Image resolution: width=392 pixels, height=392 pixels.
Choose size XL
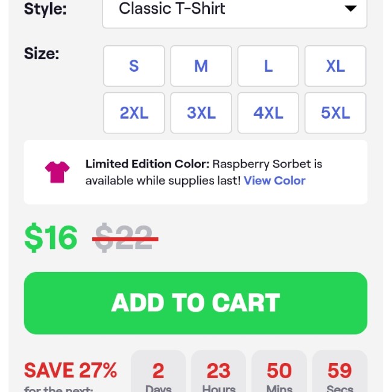click(x=335, y=66)
